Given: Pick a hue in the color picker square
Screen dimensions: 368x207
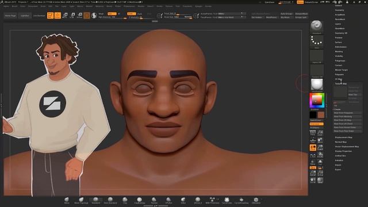Looking at the screenshot, I should tap(317, 101).
